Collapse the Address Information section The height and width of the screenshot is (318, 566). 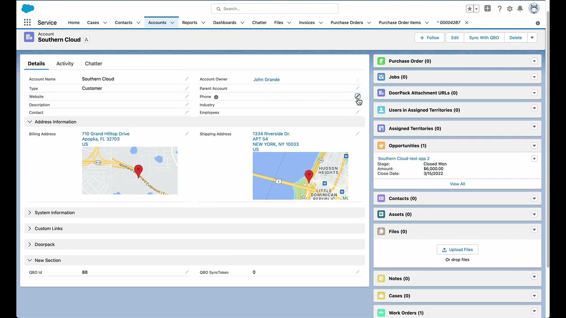pyautogui.click(x=195, y=122)
